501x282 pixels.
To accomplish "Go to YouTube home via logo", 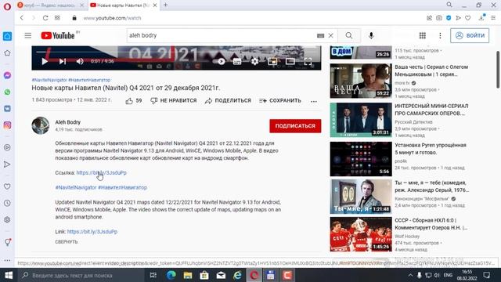I will point(58,35).
